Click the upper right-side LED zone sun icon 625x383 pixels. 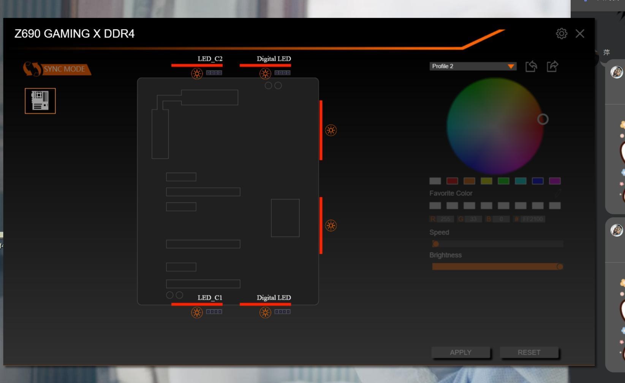coord(331,130)
